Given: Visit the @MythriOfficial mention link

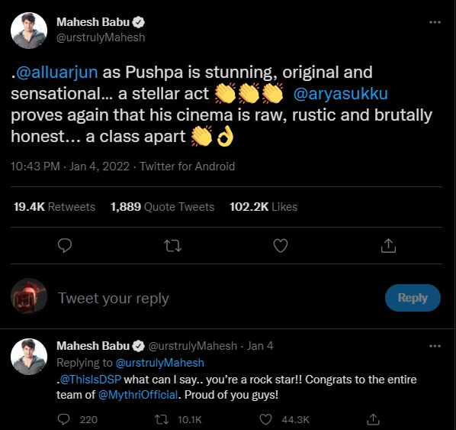Looking at the screenshot, I should click(138, 395).
